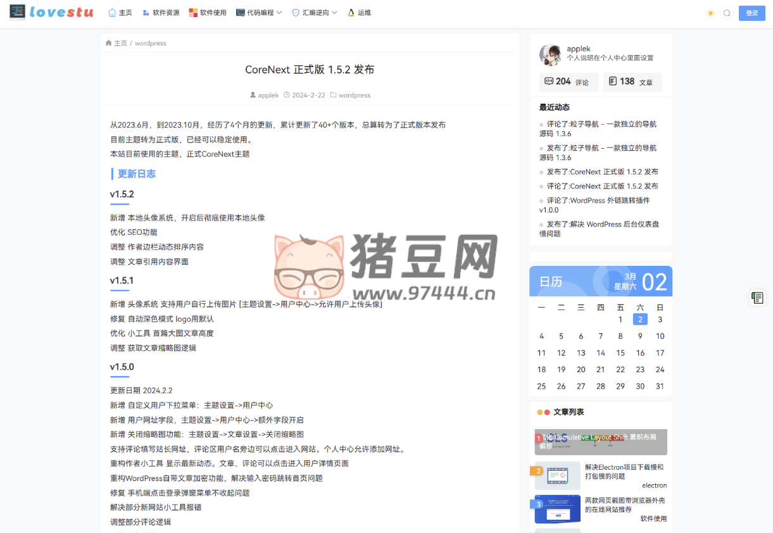This screenshot has height=533, width=773.
Task: Open the 软件使用 tag in article list
Action: click(653, 518)
